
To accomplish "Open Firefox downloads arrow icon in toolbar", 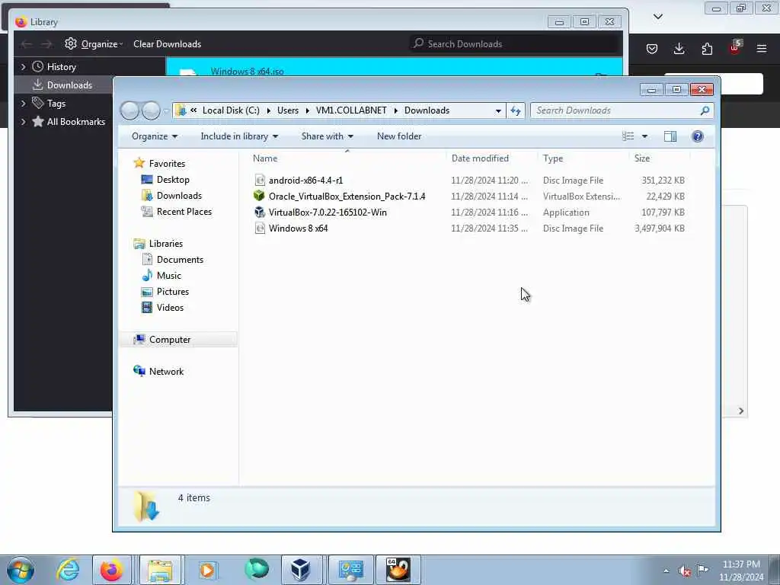I will (679, 49).
